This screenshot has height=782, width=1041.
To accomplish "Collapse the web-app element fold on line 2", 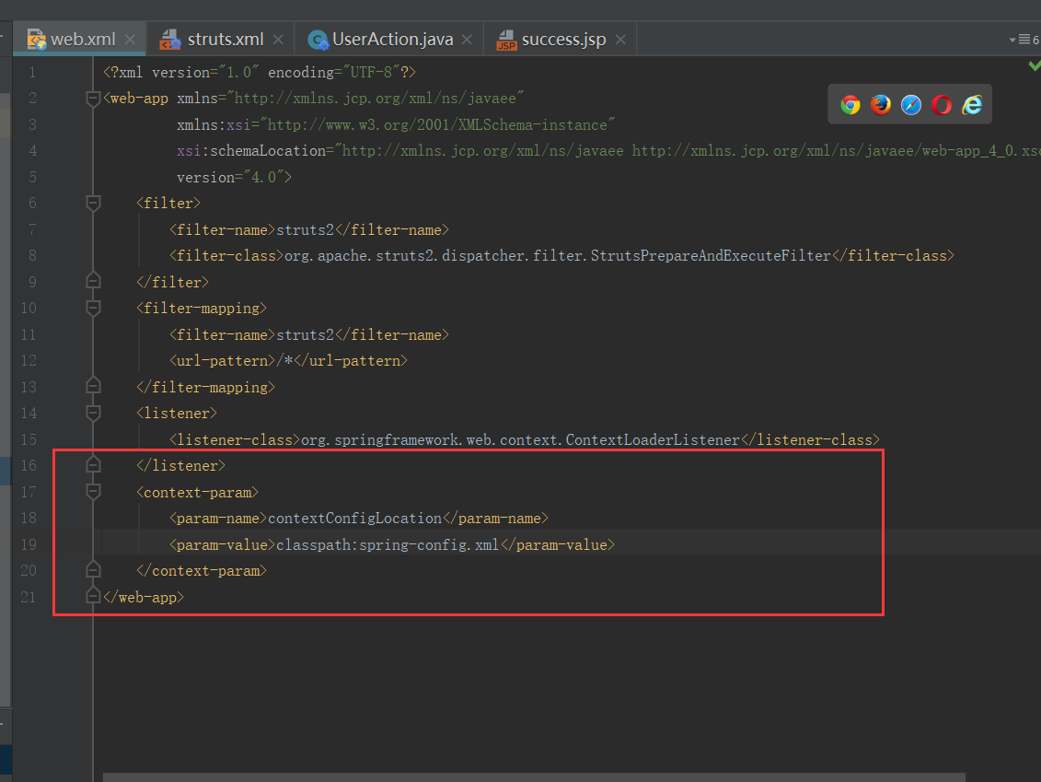I will [93, 99].
